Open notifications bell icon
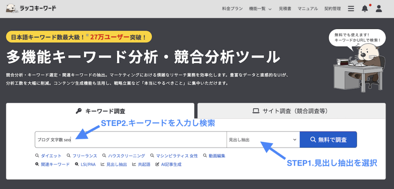Screen dimensions: 394x189 [x=365, y=9]
